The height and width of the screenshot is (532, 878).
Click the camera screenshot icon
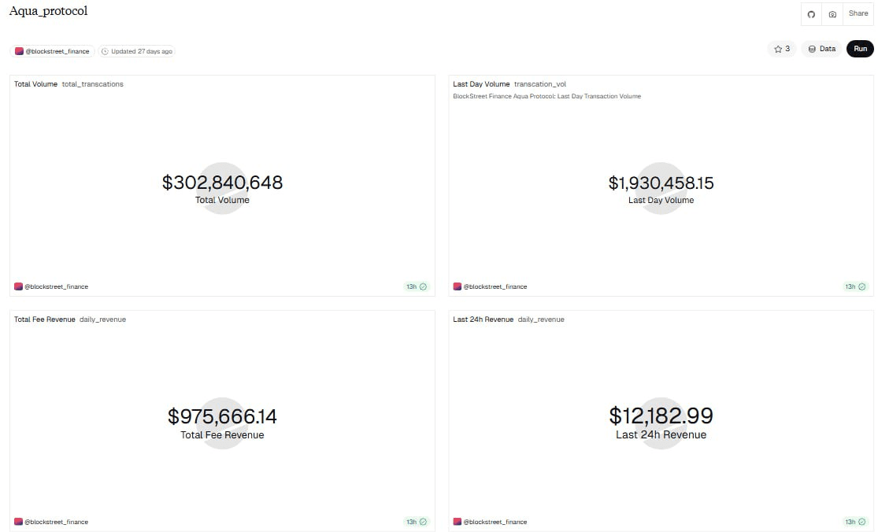coord(832,14)
